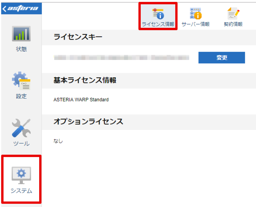Switch to ライセンス情報 tab

pyautogui.click(x=158, y=17)
